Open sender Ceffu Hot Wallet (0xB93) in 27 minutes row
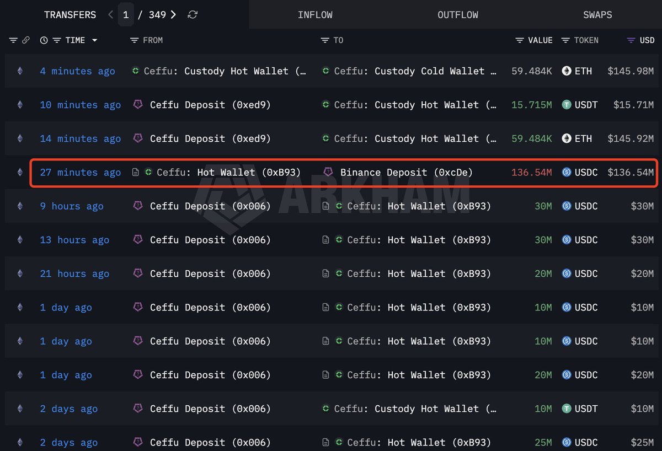 228,173
